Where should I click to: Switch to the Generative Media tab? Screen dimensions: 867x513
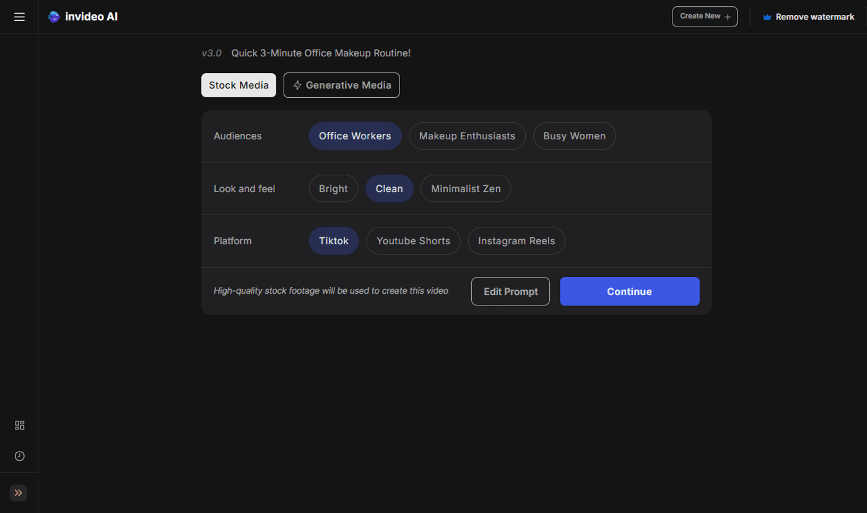[341, 85]
